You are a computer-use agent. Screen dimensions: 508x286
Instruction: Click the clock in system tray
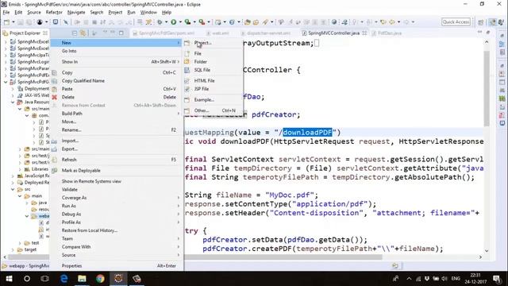(475, 279)
